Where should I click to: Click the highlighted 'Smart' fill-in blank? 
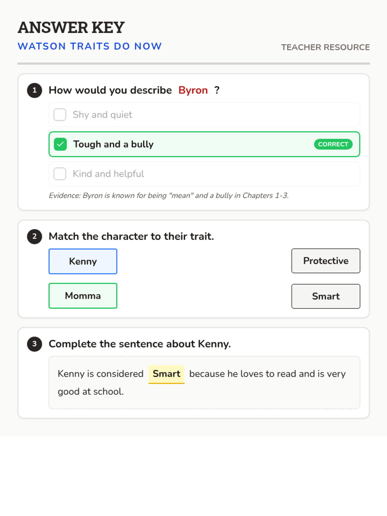click(166, 374)
